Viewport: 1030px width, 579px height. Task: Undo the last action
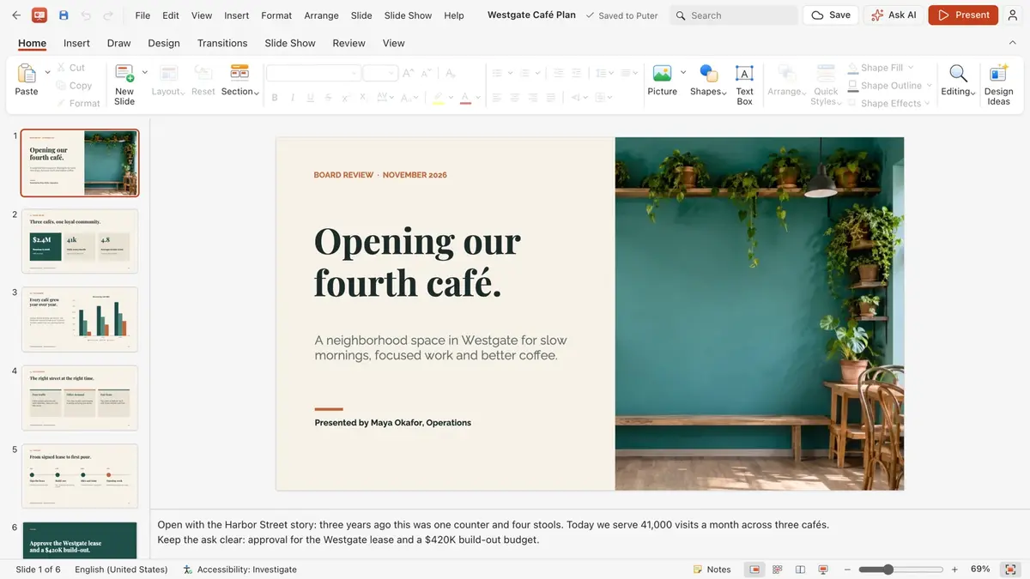tap(86, 15)
